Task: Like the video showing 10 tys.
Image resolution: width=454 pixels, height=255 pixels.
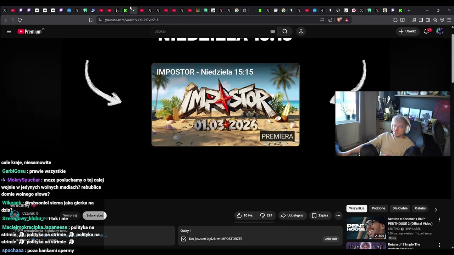Action: 245,215
